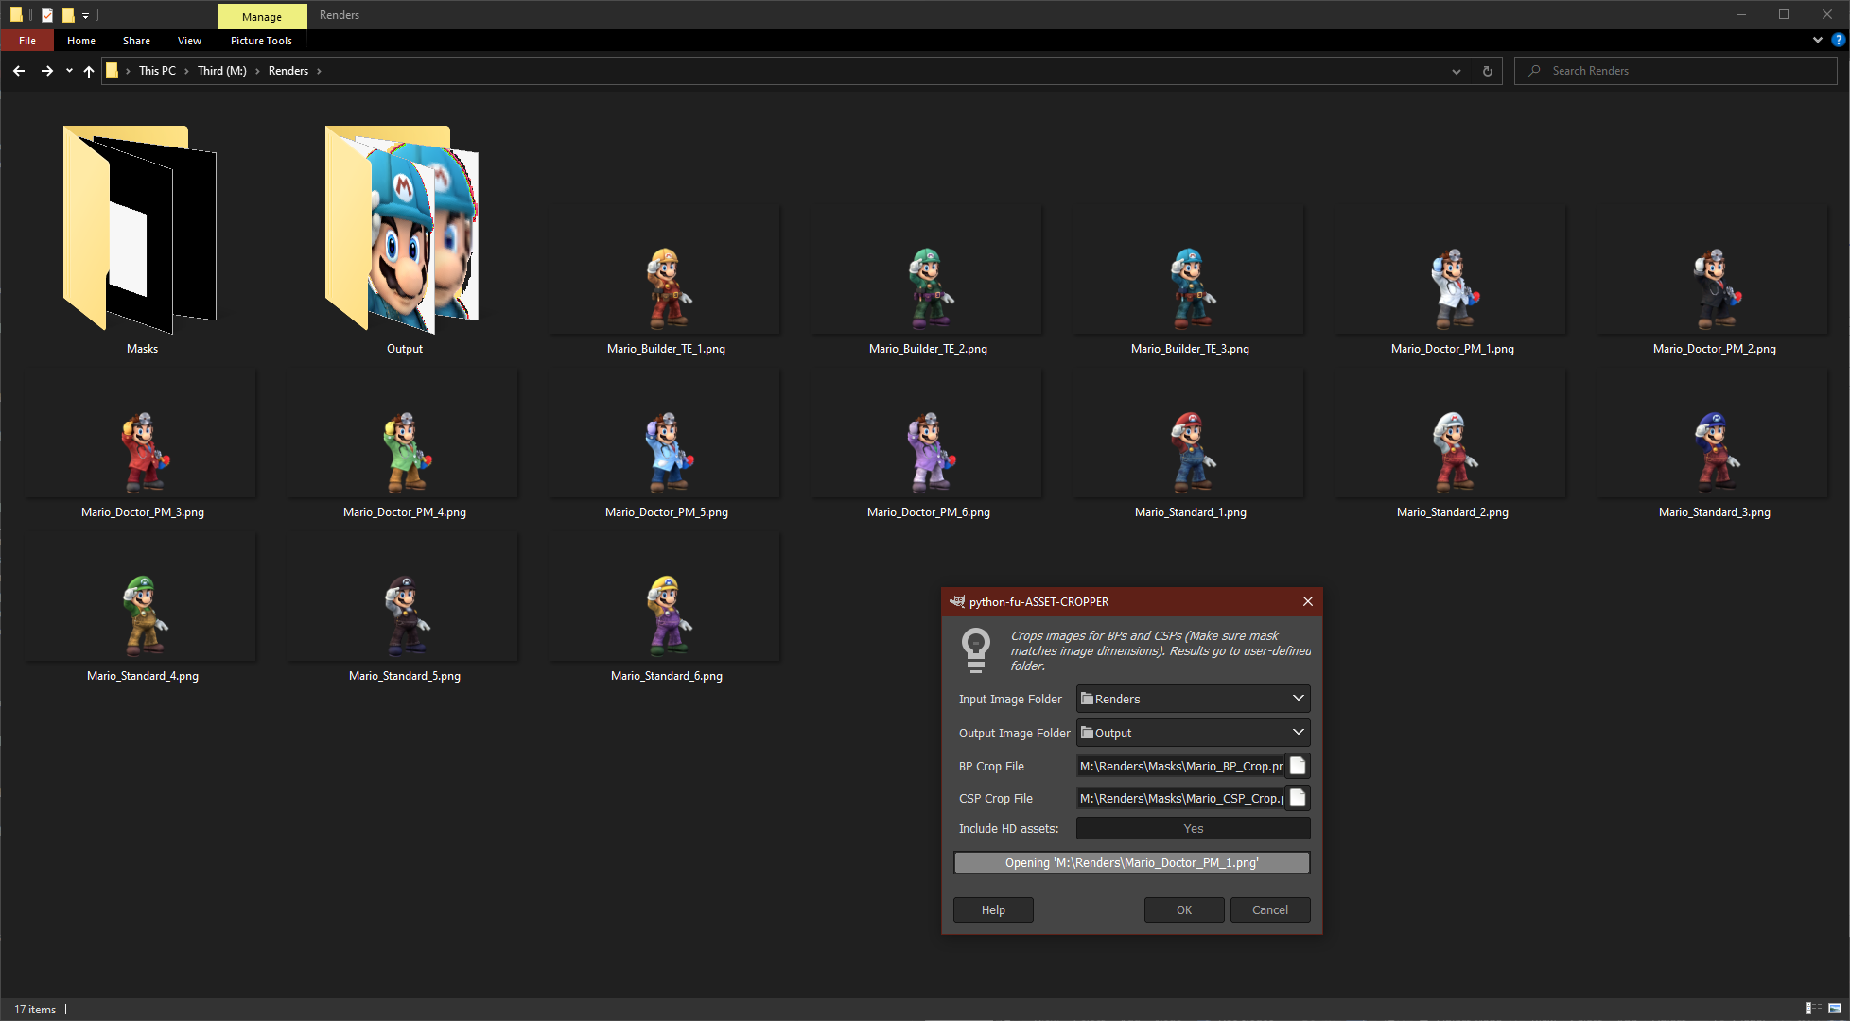Open the Explorer help question-mark icon
The height and width of the screenshot is (1021, 1850).
coord(1838,40)
